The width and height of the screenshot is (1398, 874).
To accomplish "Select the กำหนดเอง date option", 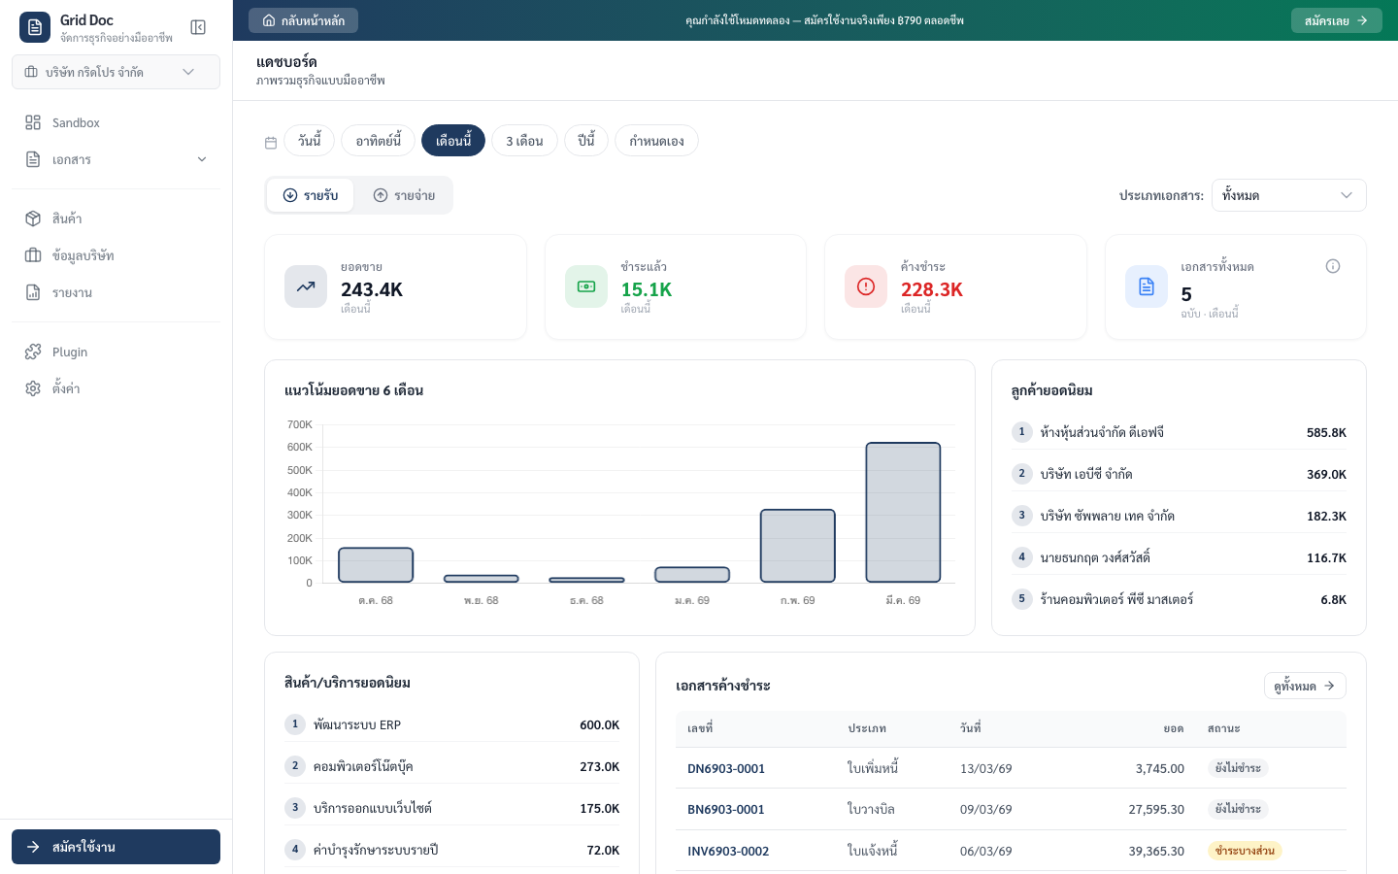I will [x=656, y=141].
